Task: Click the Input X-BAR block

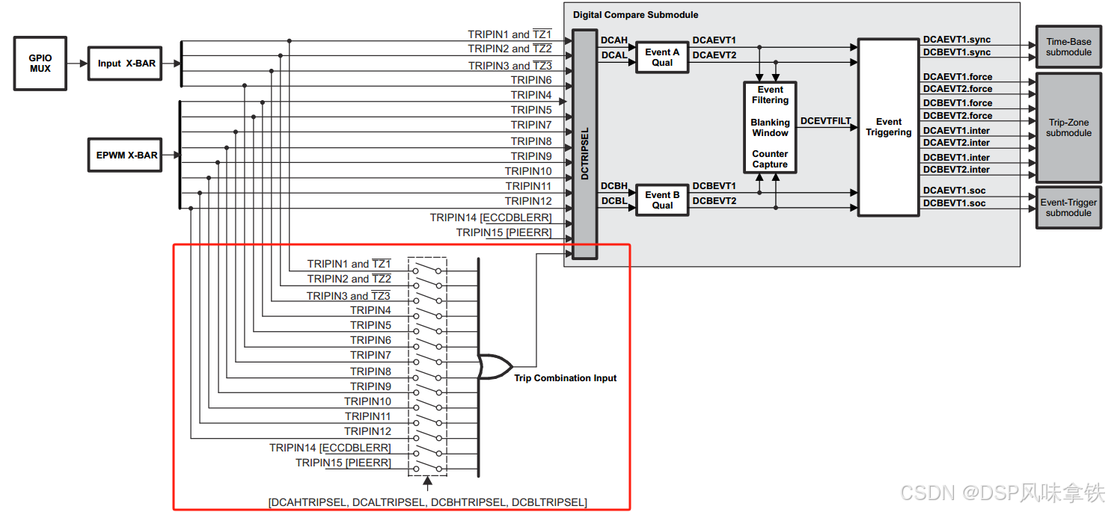Action: pyautogui.click(x=124, y=64)
